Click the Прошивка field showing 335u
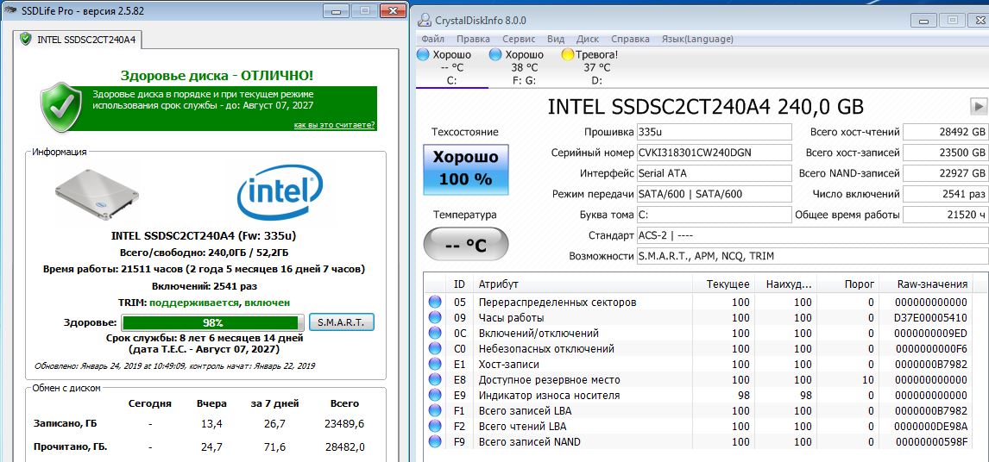The image size is (989, 462). (x=714, y=132)
